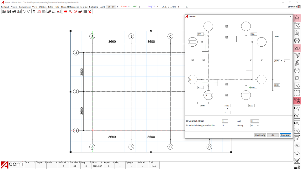The width and height of the screenshot is (301, 169).
Task: Open the Sublaag dropdown
Action: 255,125
